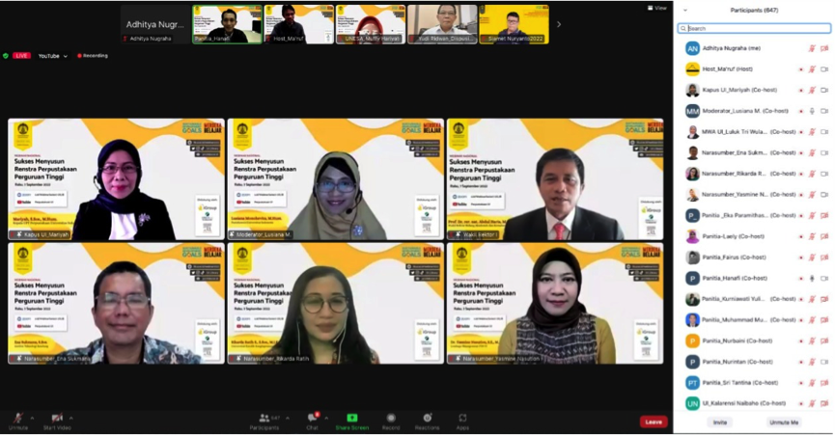The image size is (835, 435).
Task: Click the Leave meeting button
Action: pyautogui.click(x=654, y=421)
